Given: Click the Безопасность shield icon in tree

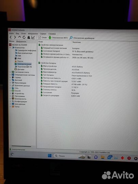Looking at the screenshot, I should point(13,99).
